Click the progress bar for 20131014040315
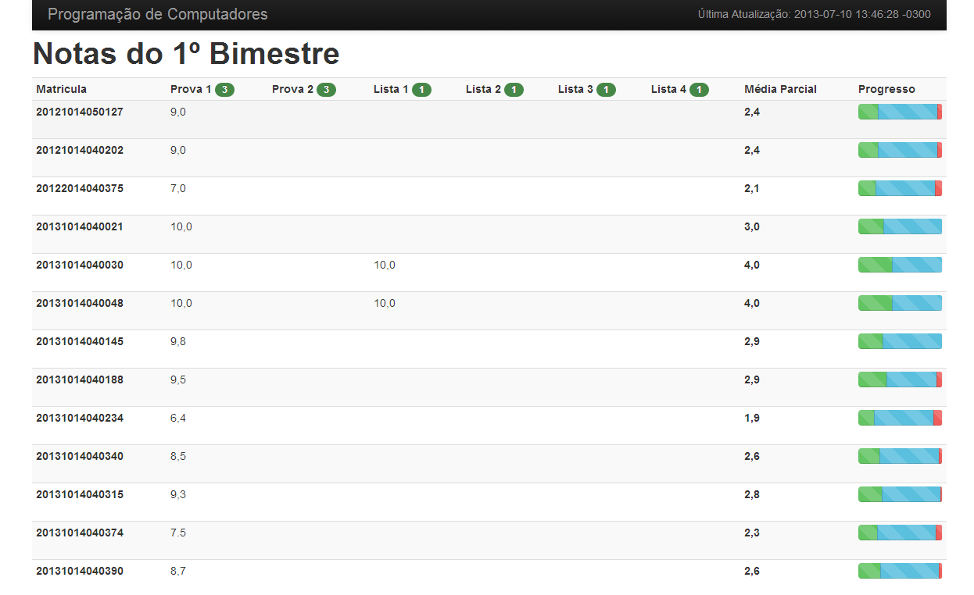 pos(900,494)
